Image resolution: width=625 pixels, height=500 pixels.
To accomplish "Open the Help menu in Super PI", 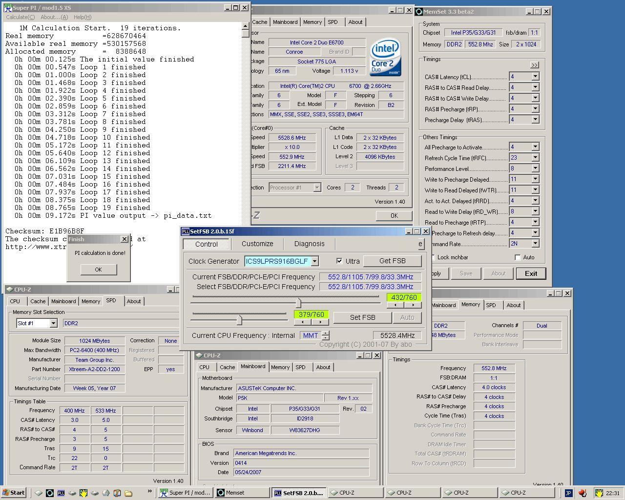I will click(x=83, y=17).
